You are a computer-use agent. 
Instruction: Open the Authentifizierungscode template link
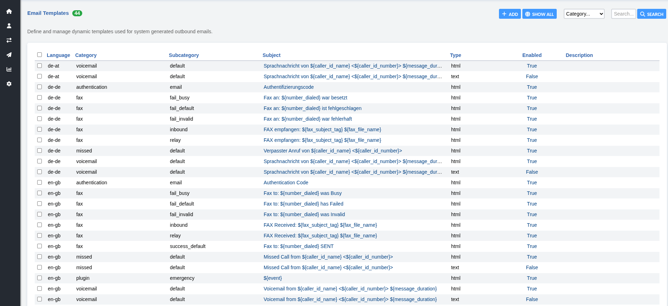pos(288,87)
